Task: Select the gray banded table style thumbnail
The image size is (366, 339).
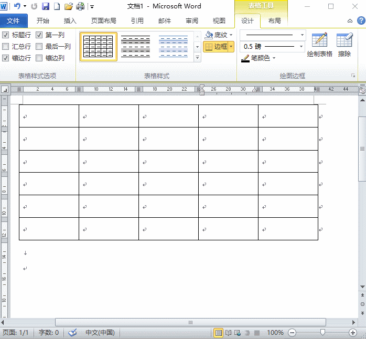Action: point(136,47)
